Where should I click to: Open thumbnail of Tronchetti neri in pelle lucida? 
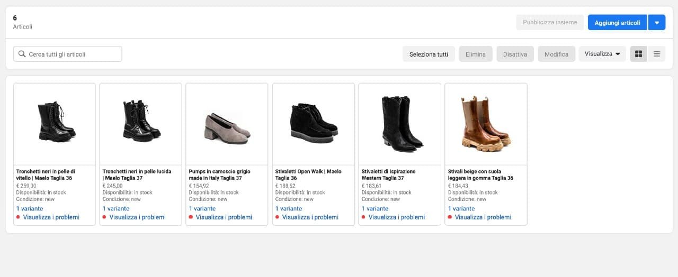(x=141, y=124)
